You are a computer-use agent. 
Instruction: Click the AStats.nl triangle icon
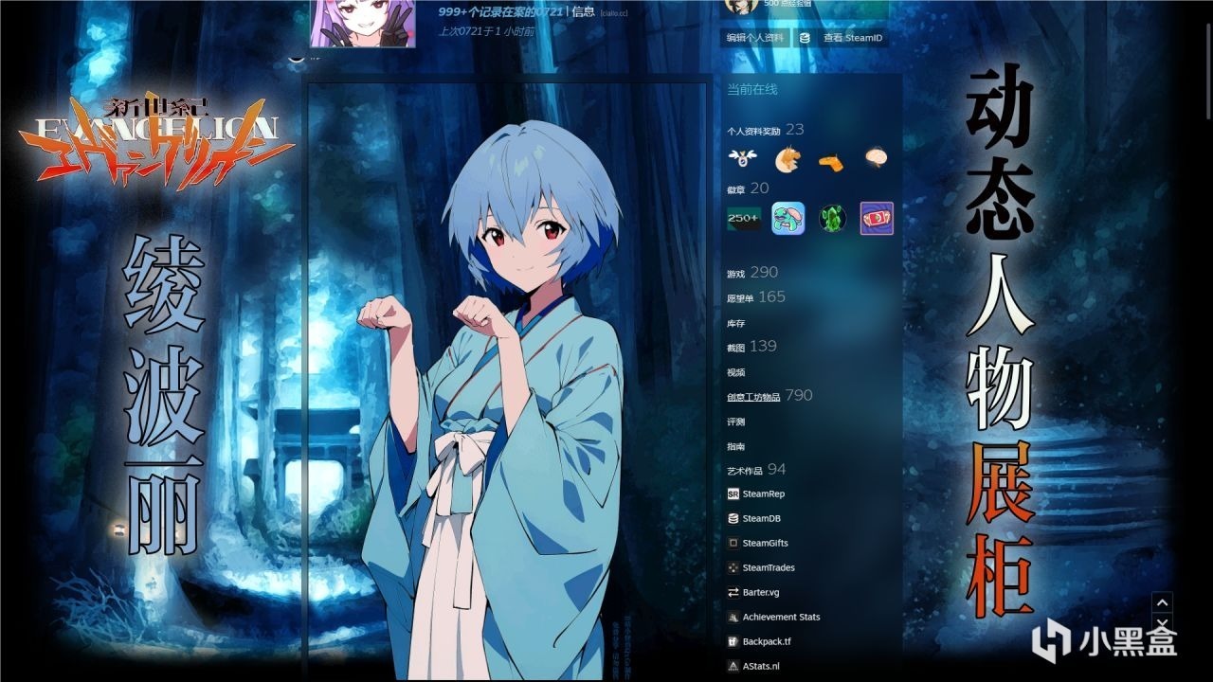click(733, 666)
